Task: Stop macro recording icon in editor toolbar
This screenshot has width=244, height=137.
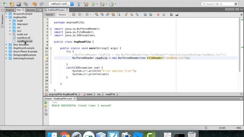Action: [164, 14]
